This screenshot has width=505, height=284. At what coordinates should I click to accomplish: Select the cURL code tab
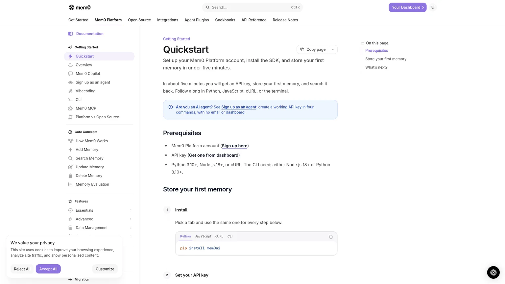point(219,236)
